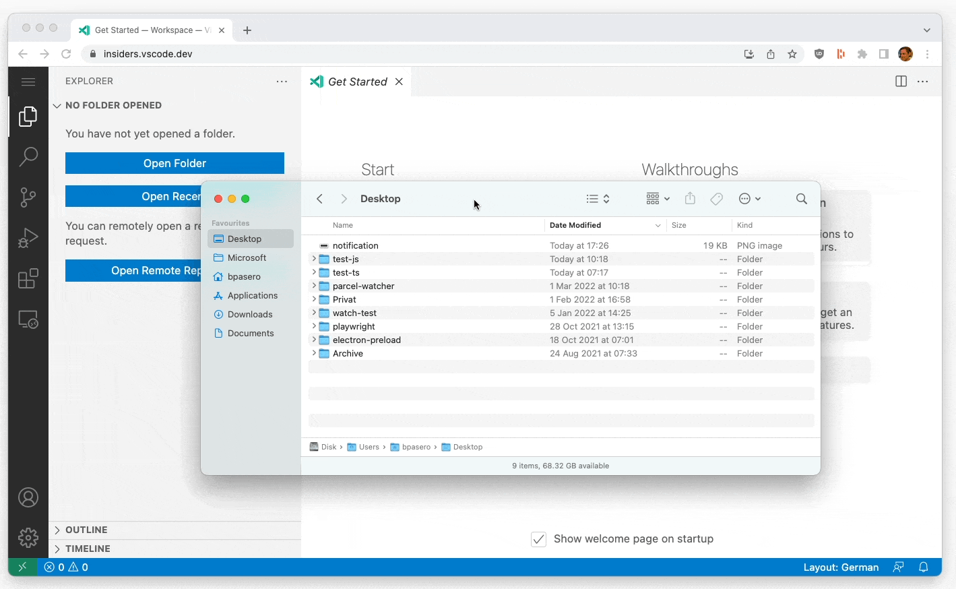Open the Search view in activity bar
The height and width of the screenshot is (589, 956).
coord(28,157)
